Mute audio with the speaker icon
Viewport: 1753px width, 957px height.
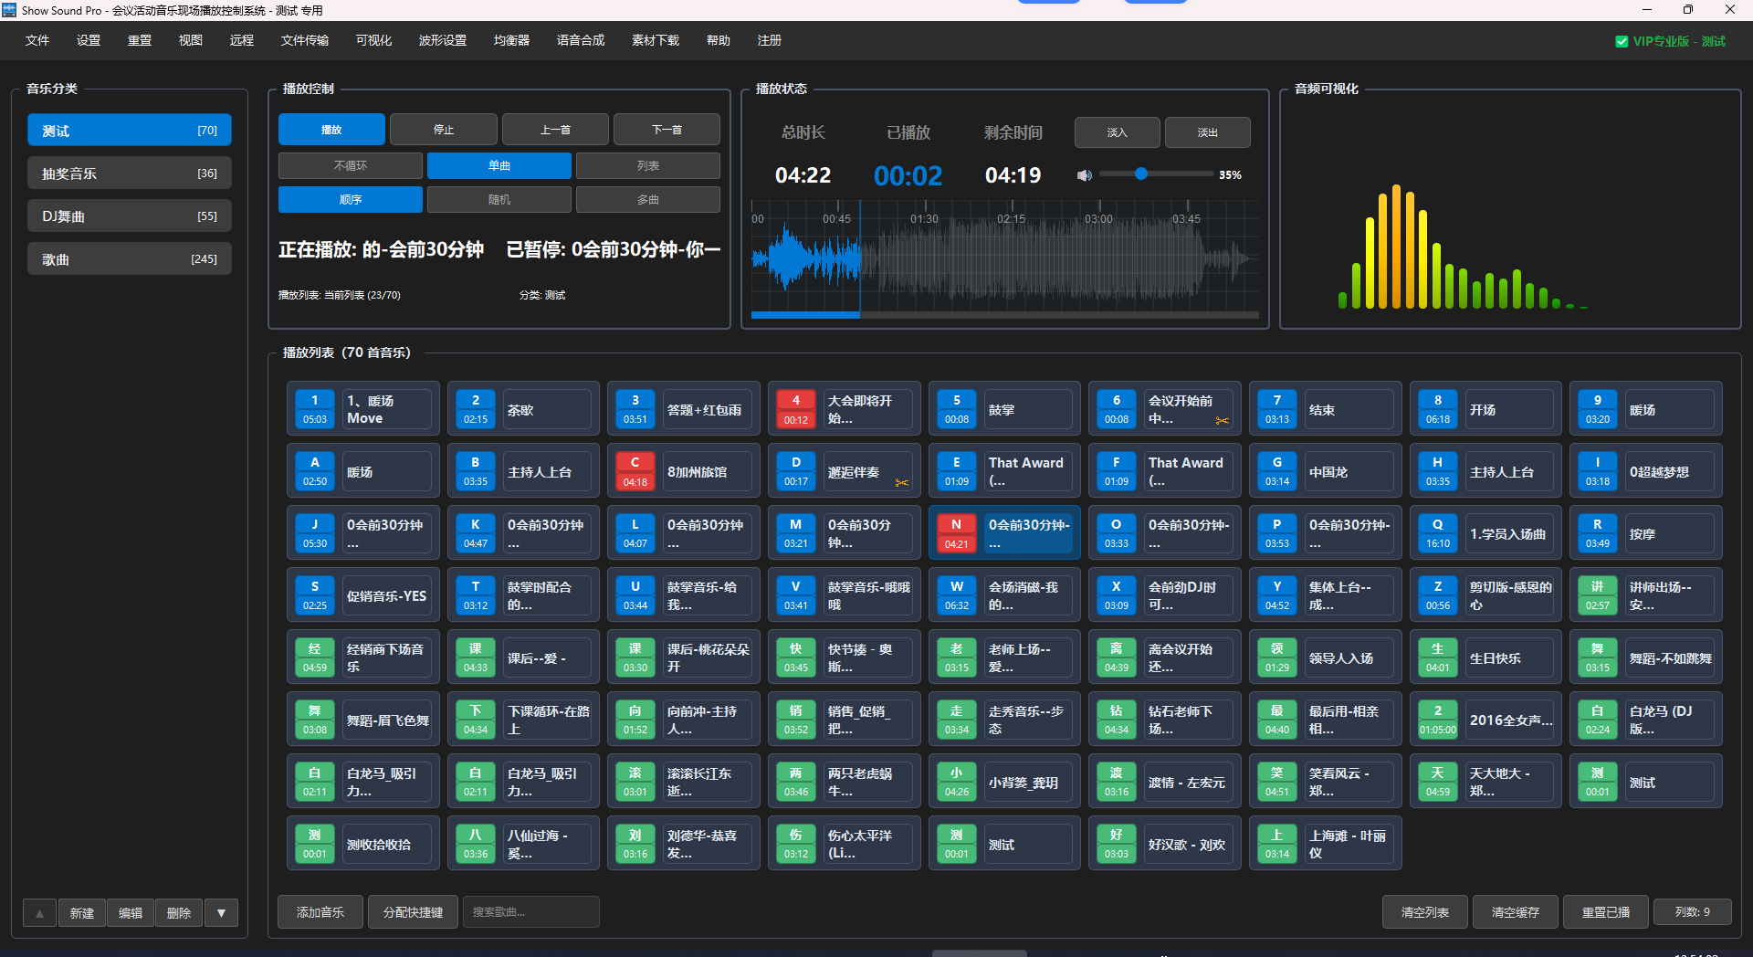1084,175
